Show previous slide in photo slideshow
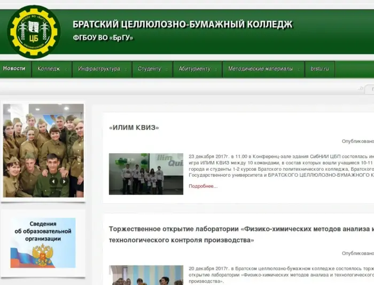This screenshot has height=285, width=374. [53, 181]
